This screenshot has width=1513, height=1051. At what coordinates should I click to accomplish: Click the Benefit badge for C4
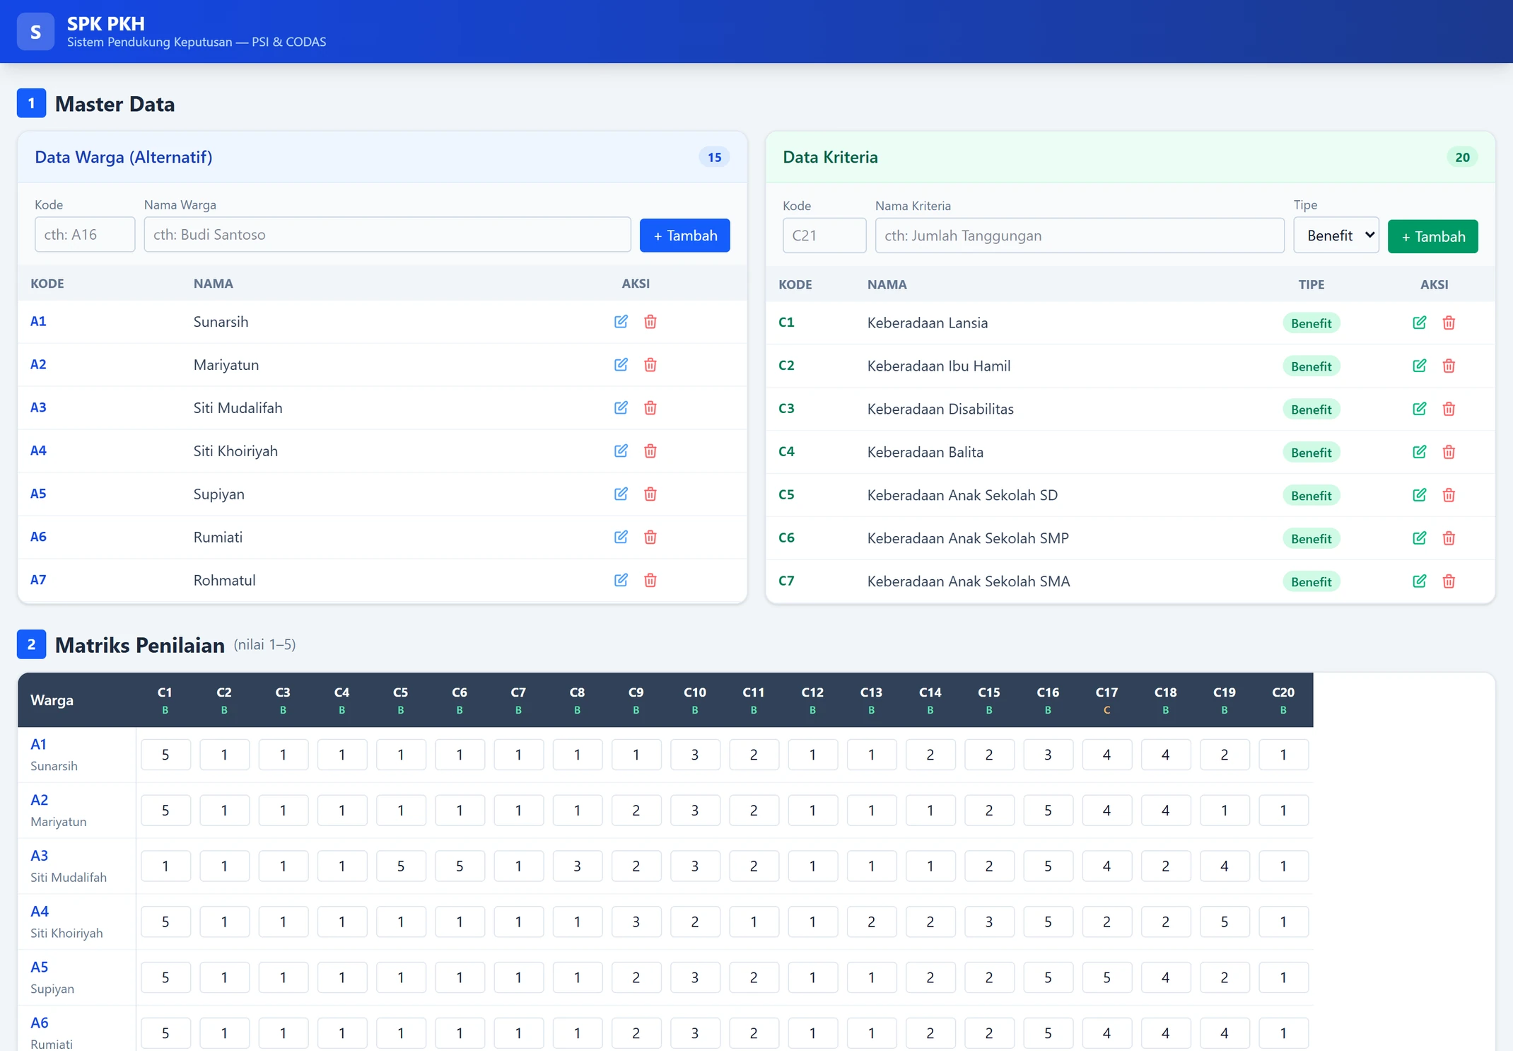coord(1312,453)
